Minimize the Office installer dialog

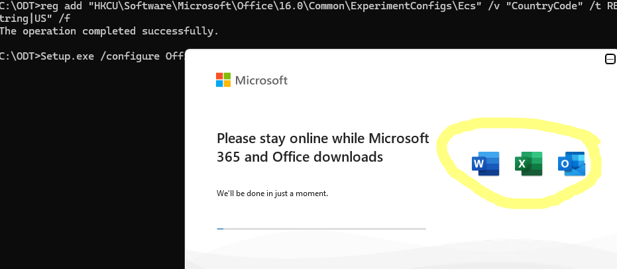pyautogui.click(x=610, y=60)
